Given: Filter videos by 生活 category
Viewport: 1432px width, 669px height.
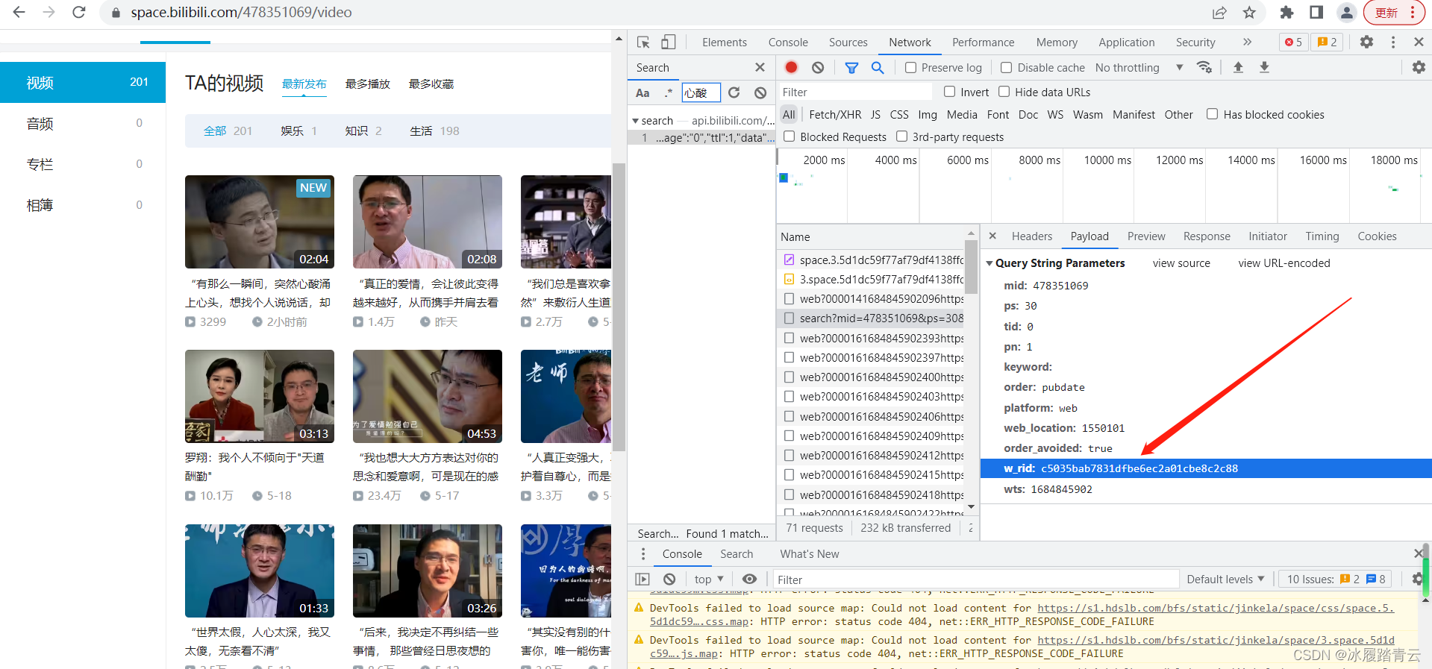Looking at the screenshot, I should [434, 131].
